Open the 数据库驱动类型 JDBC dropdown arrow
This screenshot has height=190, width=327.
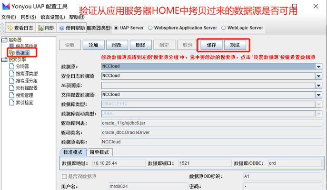pyautogui.click(x=318, y=114)
